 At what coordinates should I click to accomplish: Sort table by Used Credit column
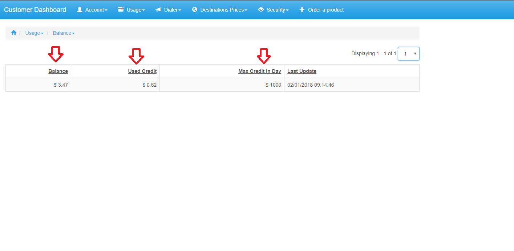142,71
